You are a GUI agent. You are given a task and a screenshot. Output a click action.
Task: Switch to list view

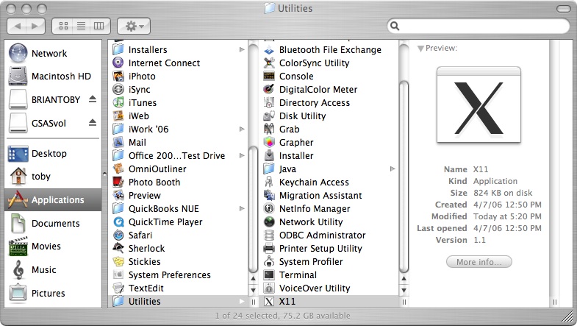82,26
